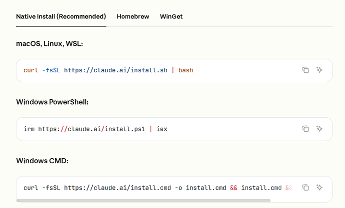The width and height of the screenshot is (345, 208).
Task: Copy the Windows PowerShell irm command
Action: pos(305,129)
